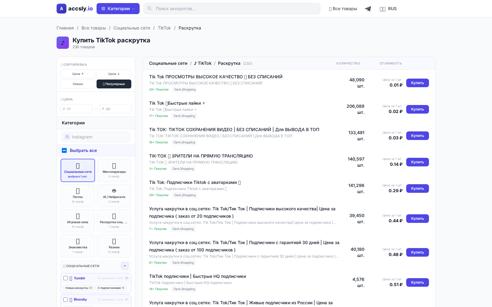
Task: Click Tumblr 'С подписчиками 16' tag
Action: (x=111, y=288)
